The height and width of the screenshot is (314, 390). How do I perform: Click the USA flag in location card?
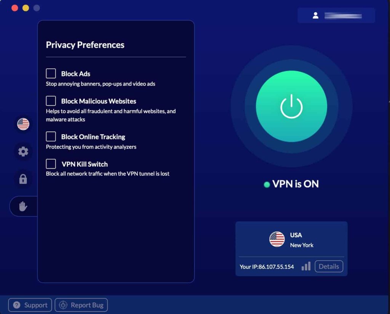click(277, 239)
